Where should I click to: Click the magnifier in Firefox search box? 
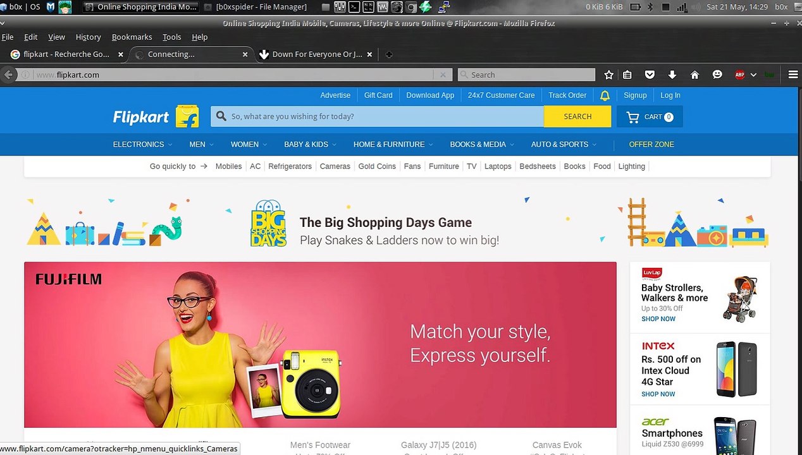464,75
